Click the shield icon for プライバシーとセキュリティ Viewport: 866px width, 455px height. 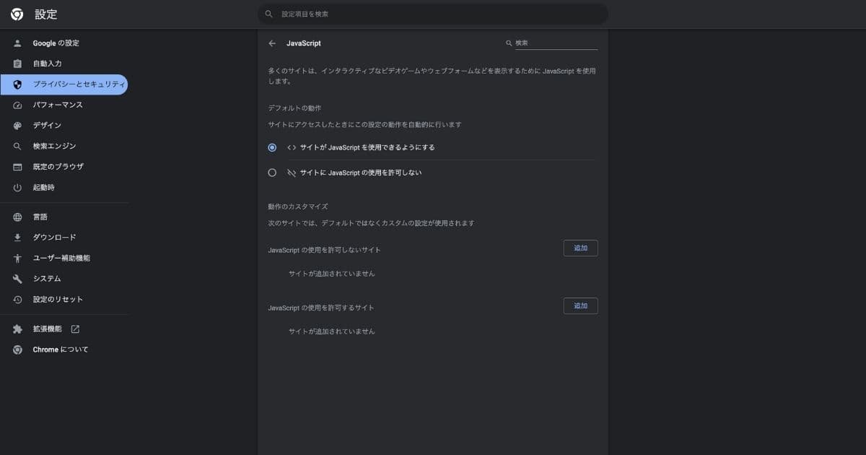click(x=17, y=84)
